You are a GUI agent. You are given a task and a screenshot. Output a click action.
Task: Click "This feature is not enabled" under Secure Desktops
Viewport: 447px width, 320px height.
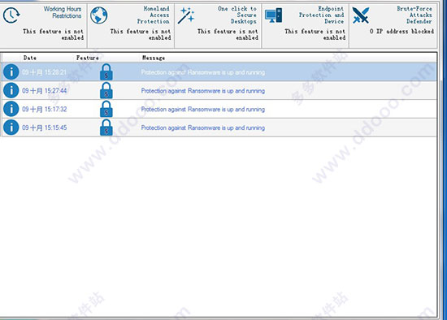pyautogui.click(x=228, y=34)
